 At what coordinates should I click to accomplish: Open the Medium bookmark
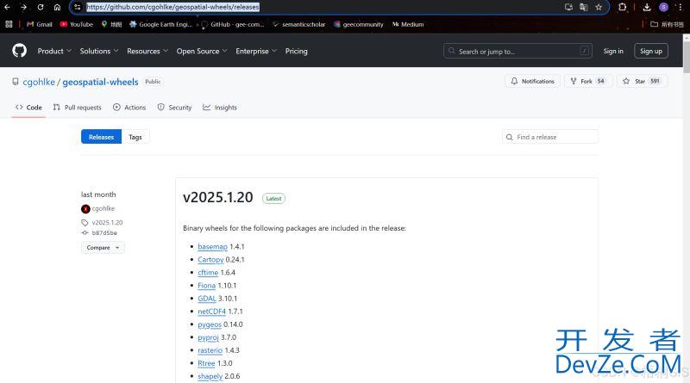click(x=408, y=24)
